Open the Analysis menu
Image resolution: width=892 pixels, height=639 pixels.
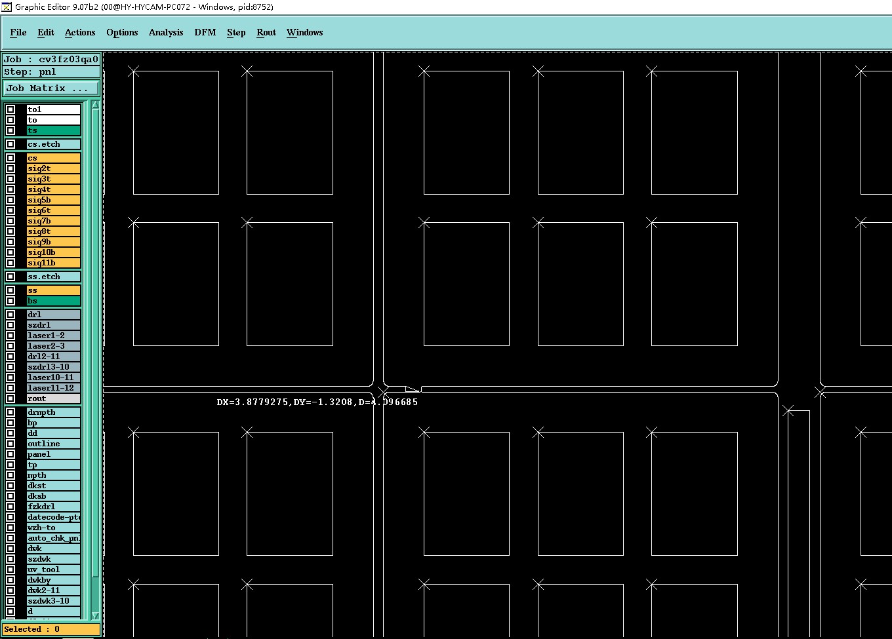click(x=166, y=32)
